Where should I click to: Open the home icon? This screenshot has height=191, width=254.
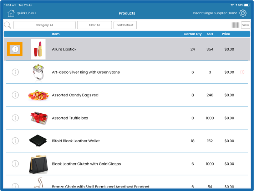point(11,13)
